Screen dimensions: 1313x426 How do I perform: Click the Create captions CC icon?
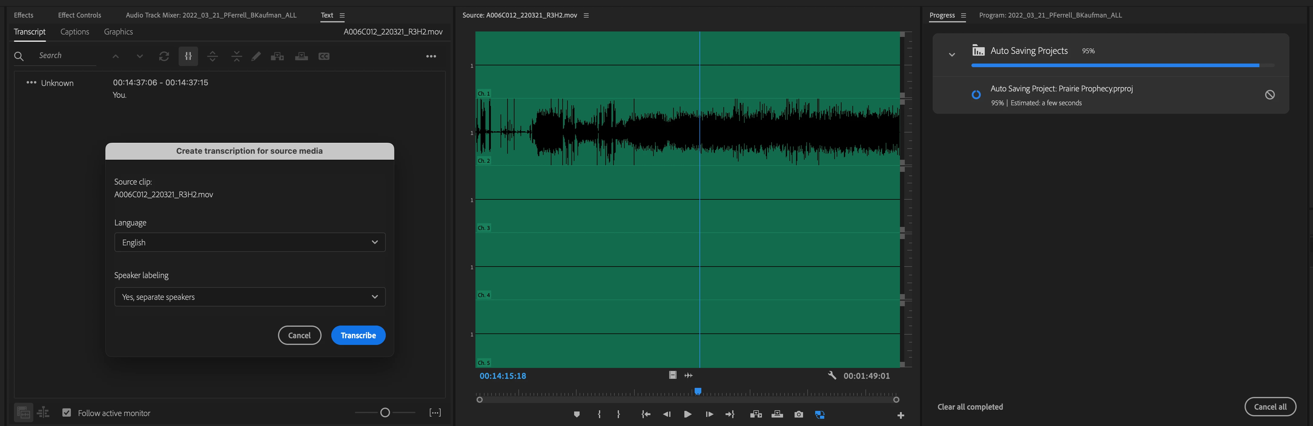[324, 57]
